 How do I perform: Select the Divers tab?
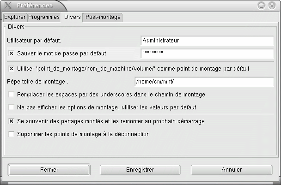pos(72,17)
